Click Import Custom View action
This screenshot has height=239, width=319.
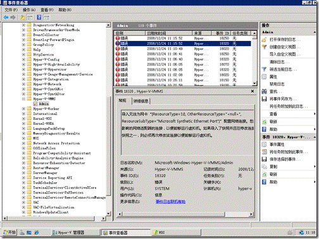coord(285,54)
